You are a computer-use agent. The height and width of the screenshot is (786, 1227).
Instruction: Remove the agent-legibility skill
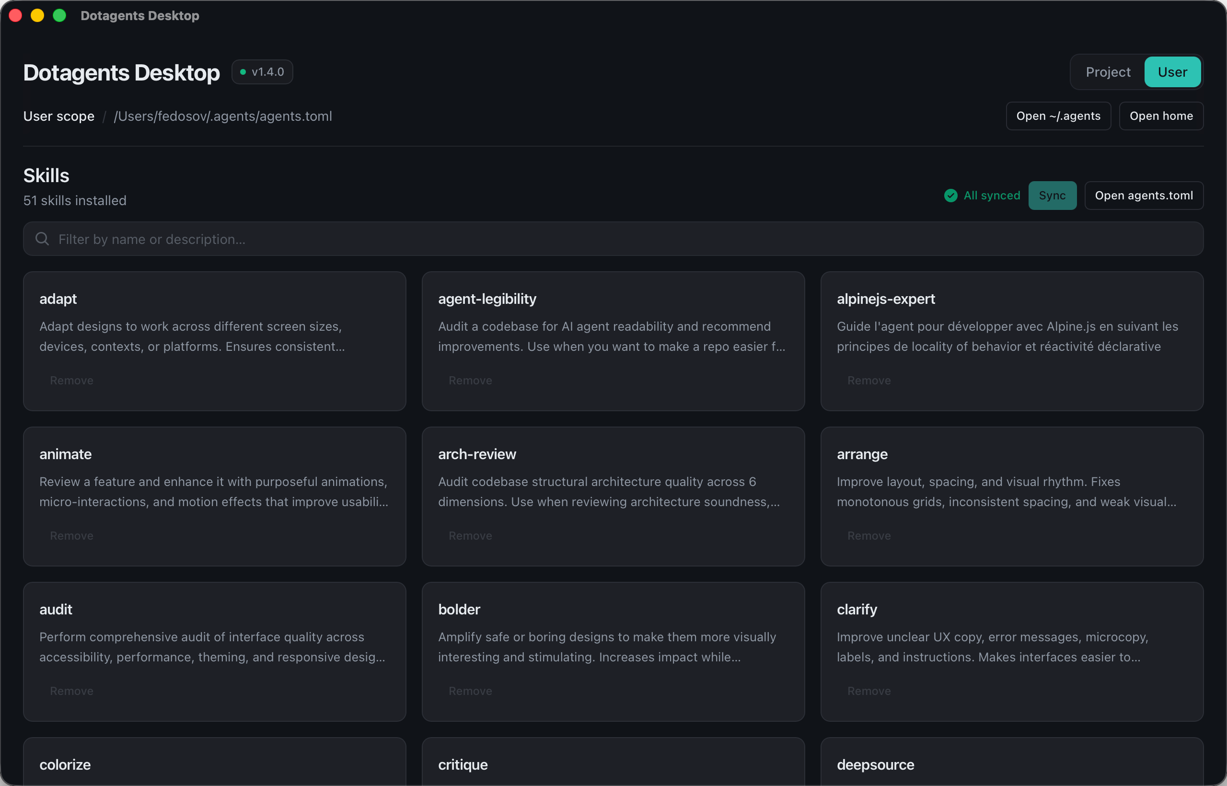(x=470, y=380)
